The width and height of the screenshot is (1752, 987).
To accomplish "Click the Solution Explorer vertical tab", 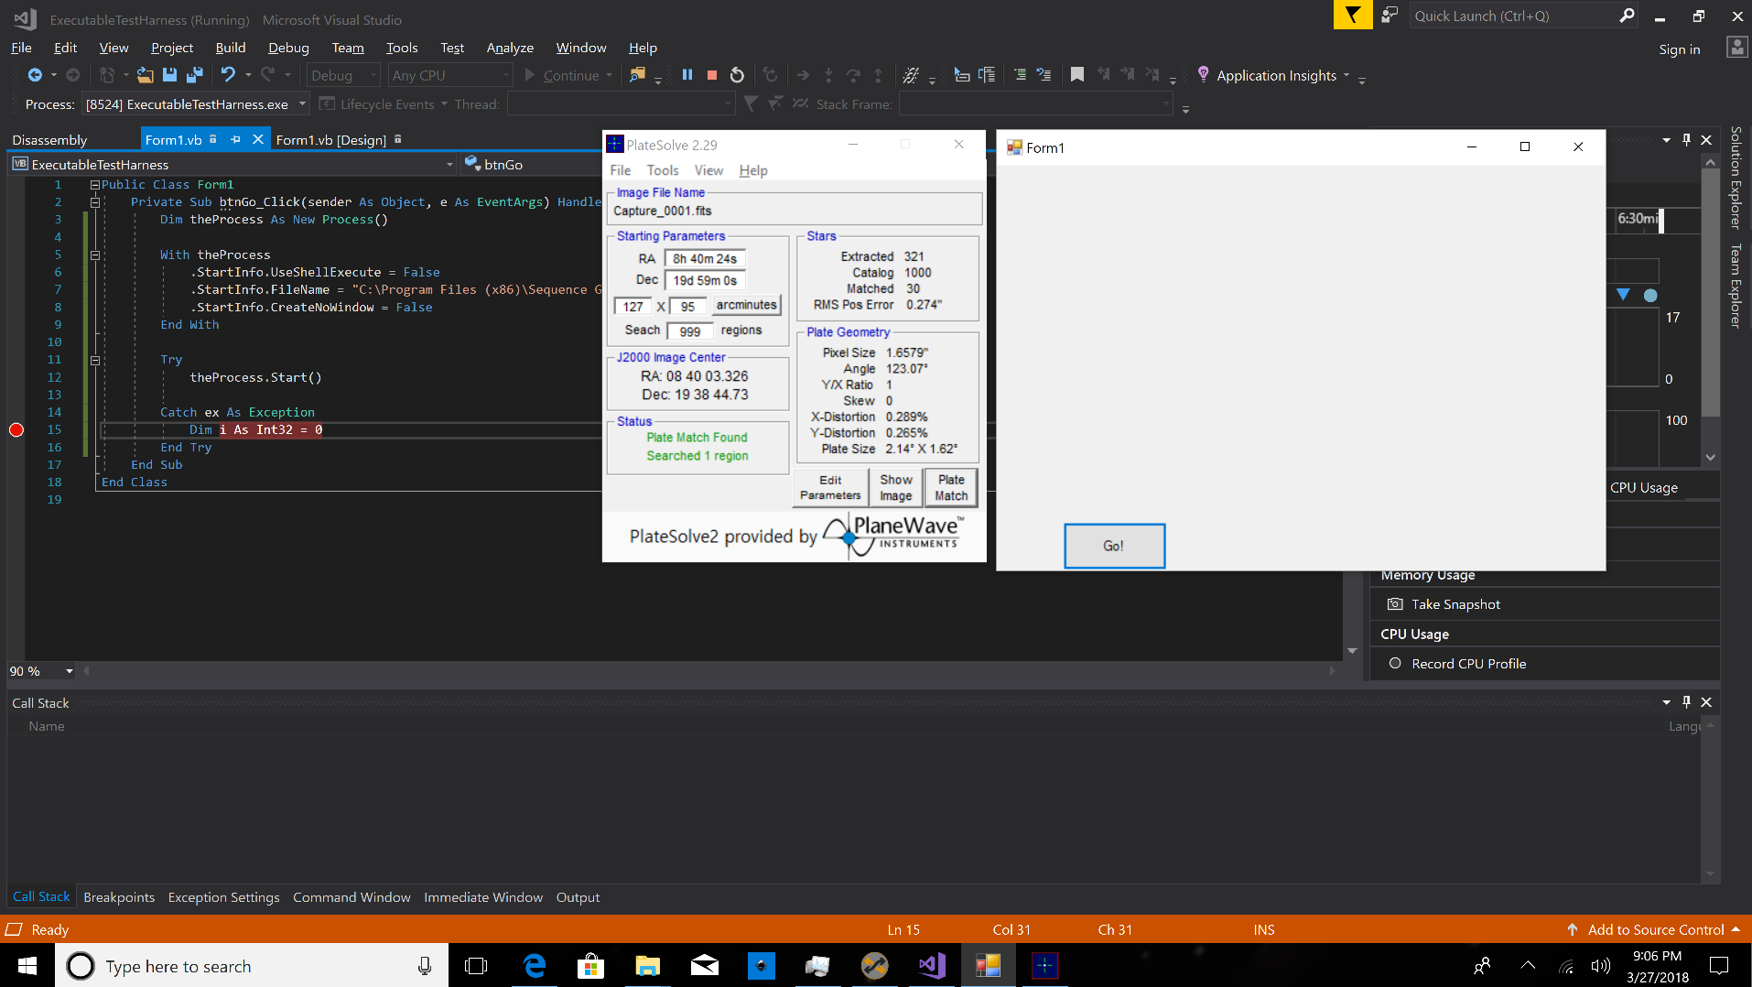I will [1735, 177].
